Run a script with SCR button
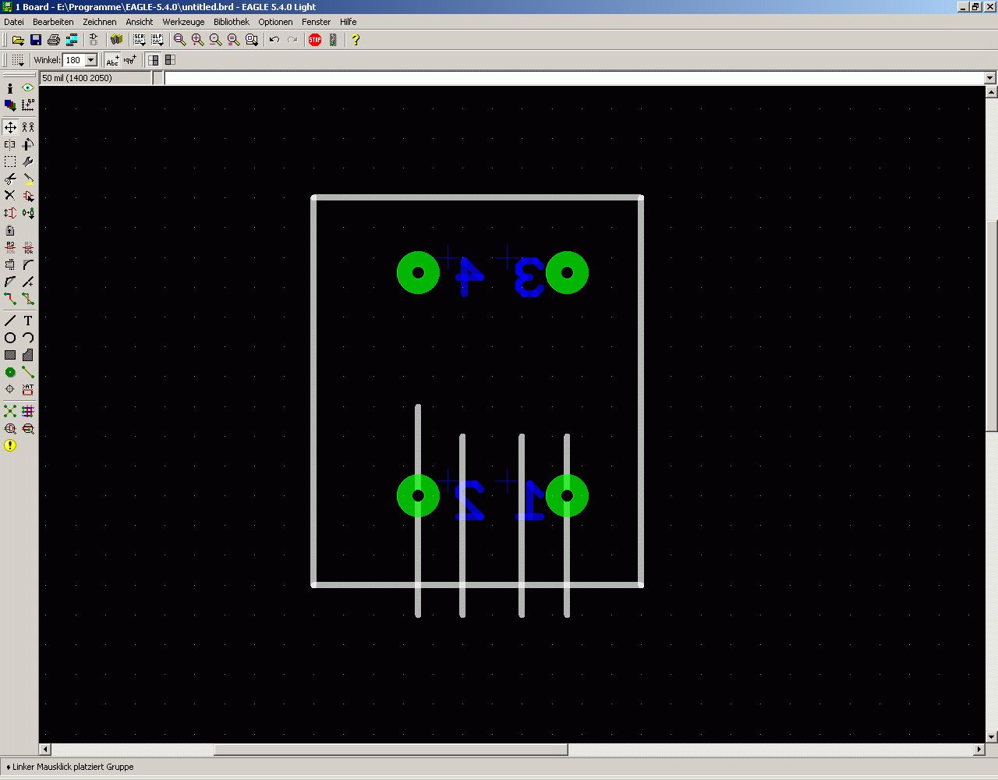Image resolution: width=998 pixels, height=780 pixels. 139,40
